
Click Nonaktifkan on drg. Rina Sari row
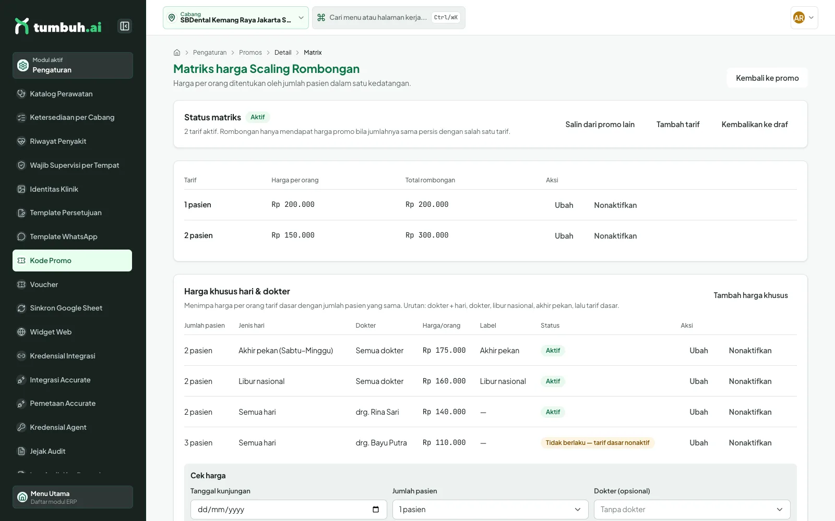(x=750, y=412)
